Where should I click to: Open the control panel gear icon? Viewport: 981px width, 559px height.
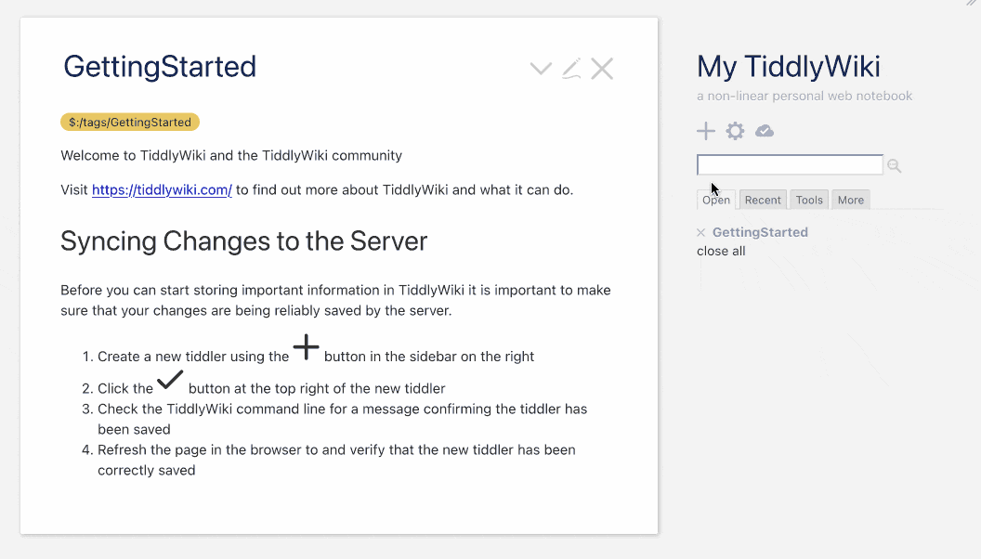pyautogui.click(x=735, y=131)
